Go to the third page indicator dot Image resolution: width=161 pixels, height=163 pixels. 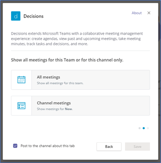coord(148,128)
